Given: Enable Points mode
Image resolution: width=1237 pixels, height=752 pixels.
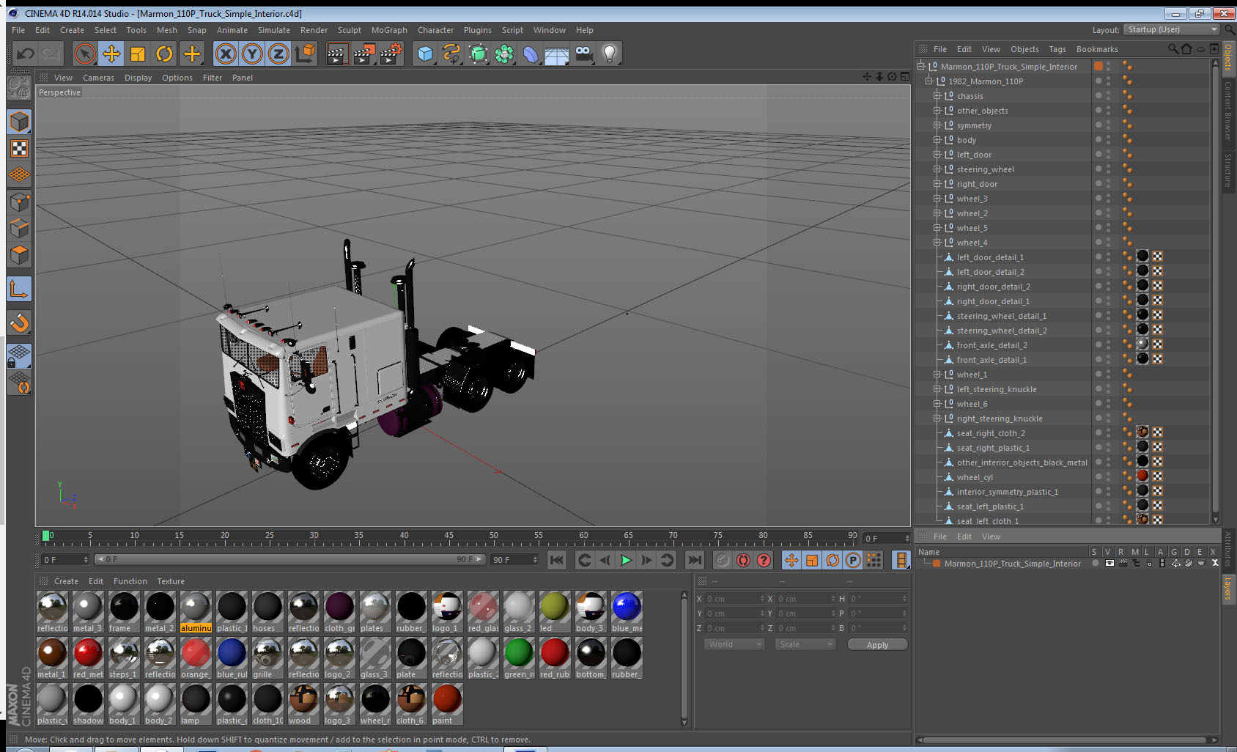Looking at the screenshot, I should tap(19, 202).
